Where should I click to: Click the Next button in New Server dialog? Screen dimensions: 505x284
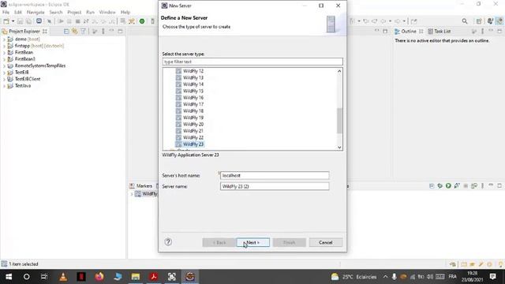(x=252, y=242)
